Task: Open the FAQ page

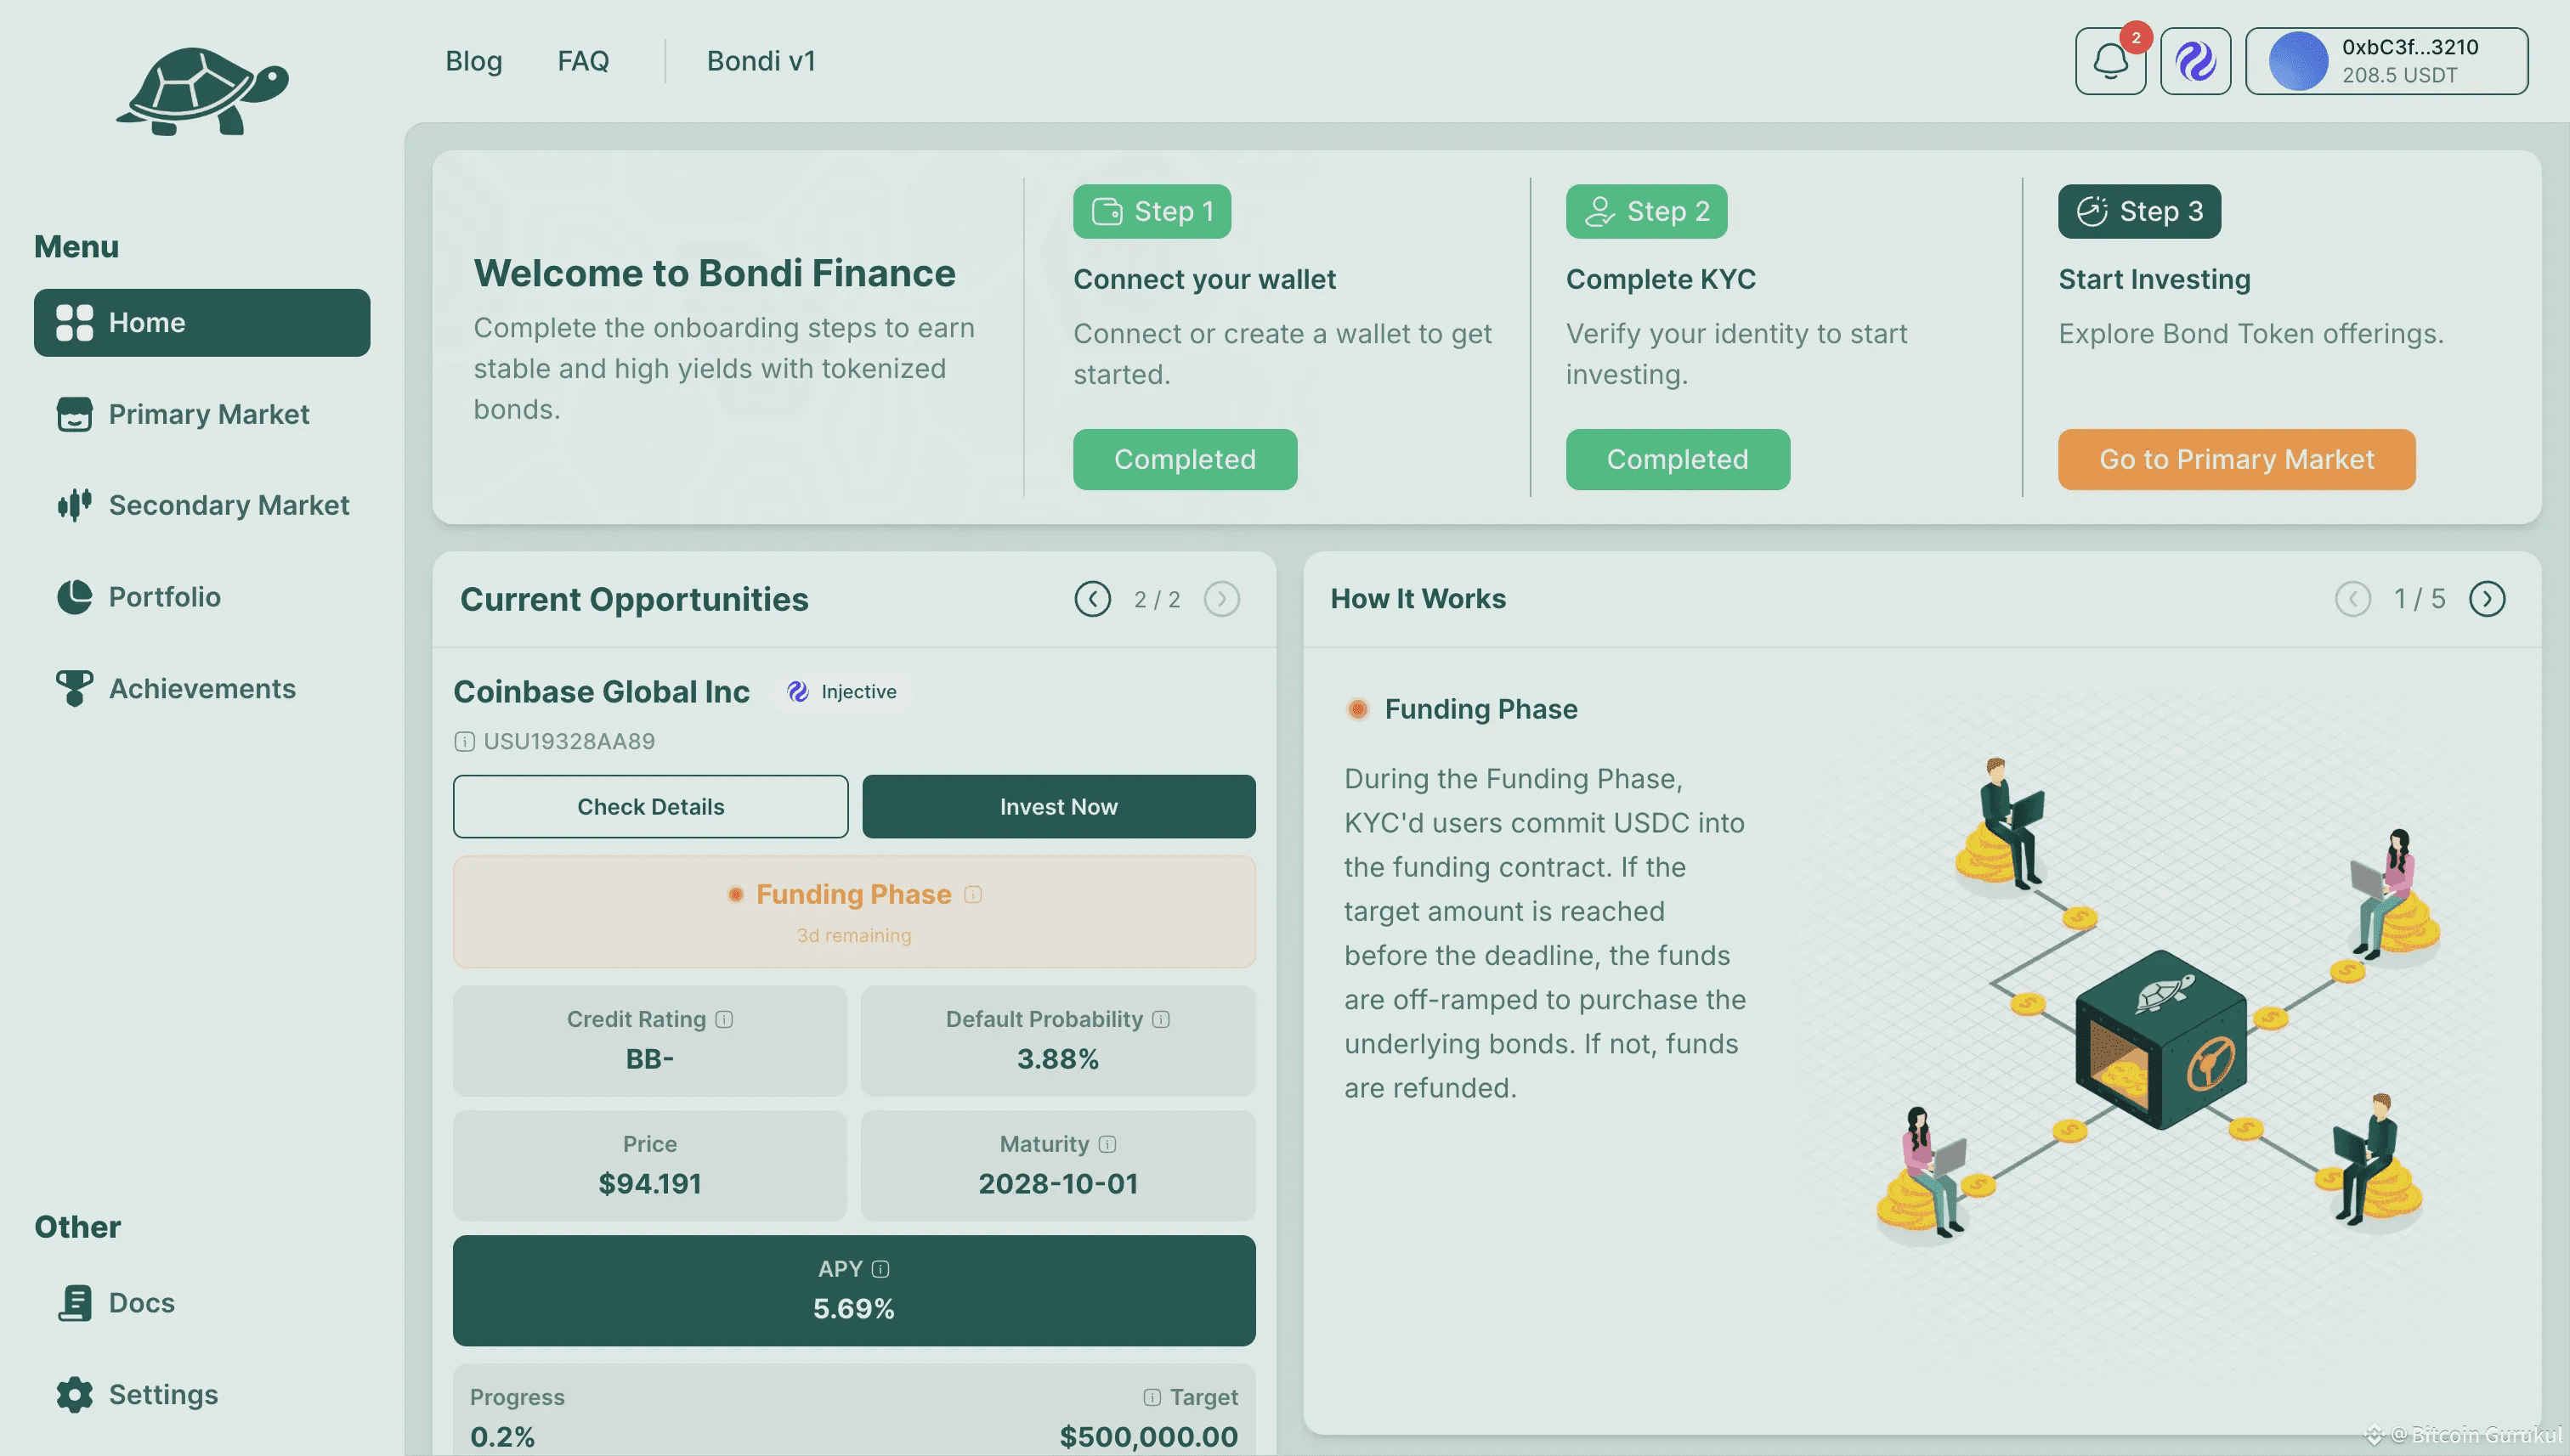Action: [584, 61]
